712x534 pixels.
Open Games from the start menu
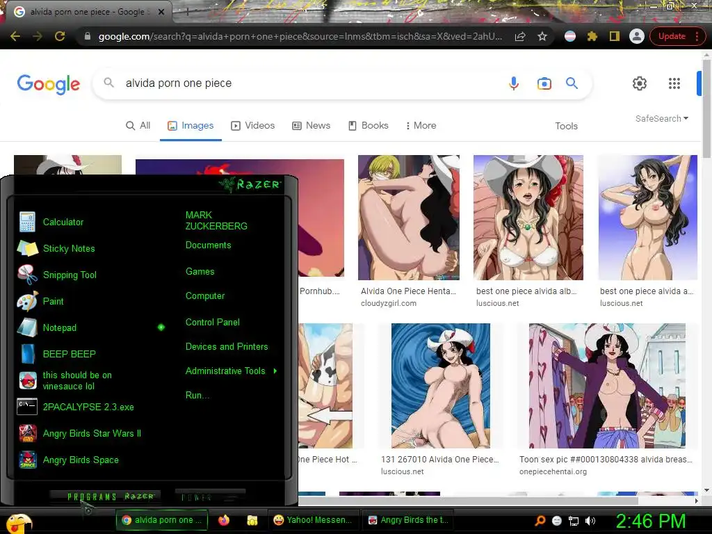coord(200,272)
